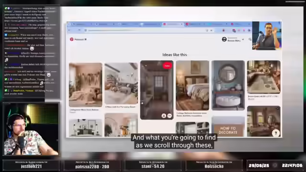Open the green patterned rug living room pin
Image resolution: width=306 pixels, height=172 pixels.
click(x=263, y=77)
